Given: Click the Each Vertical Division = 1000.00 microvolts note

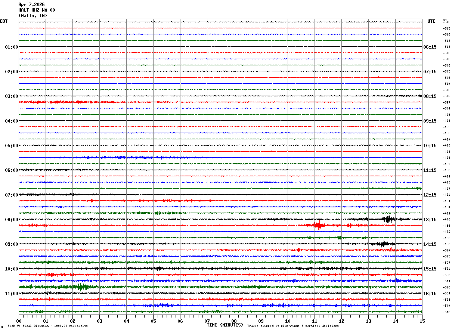Looking at the screenshot, I should pos(48,326).
